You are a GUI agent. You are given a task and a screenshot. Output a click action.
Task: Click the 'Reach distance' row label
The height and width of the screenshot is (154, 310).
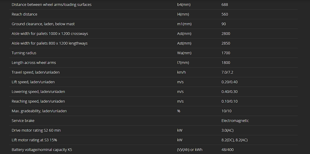pos(24,14)
